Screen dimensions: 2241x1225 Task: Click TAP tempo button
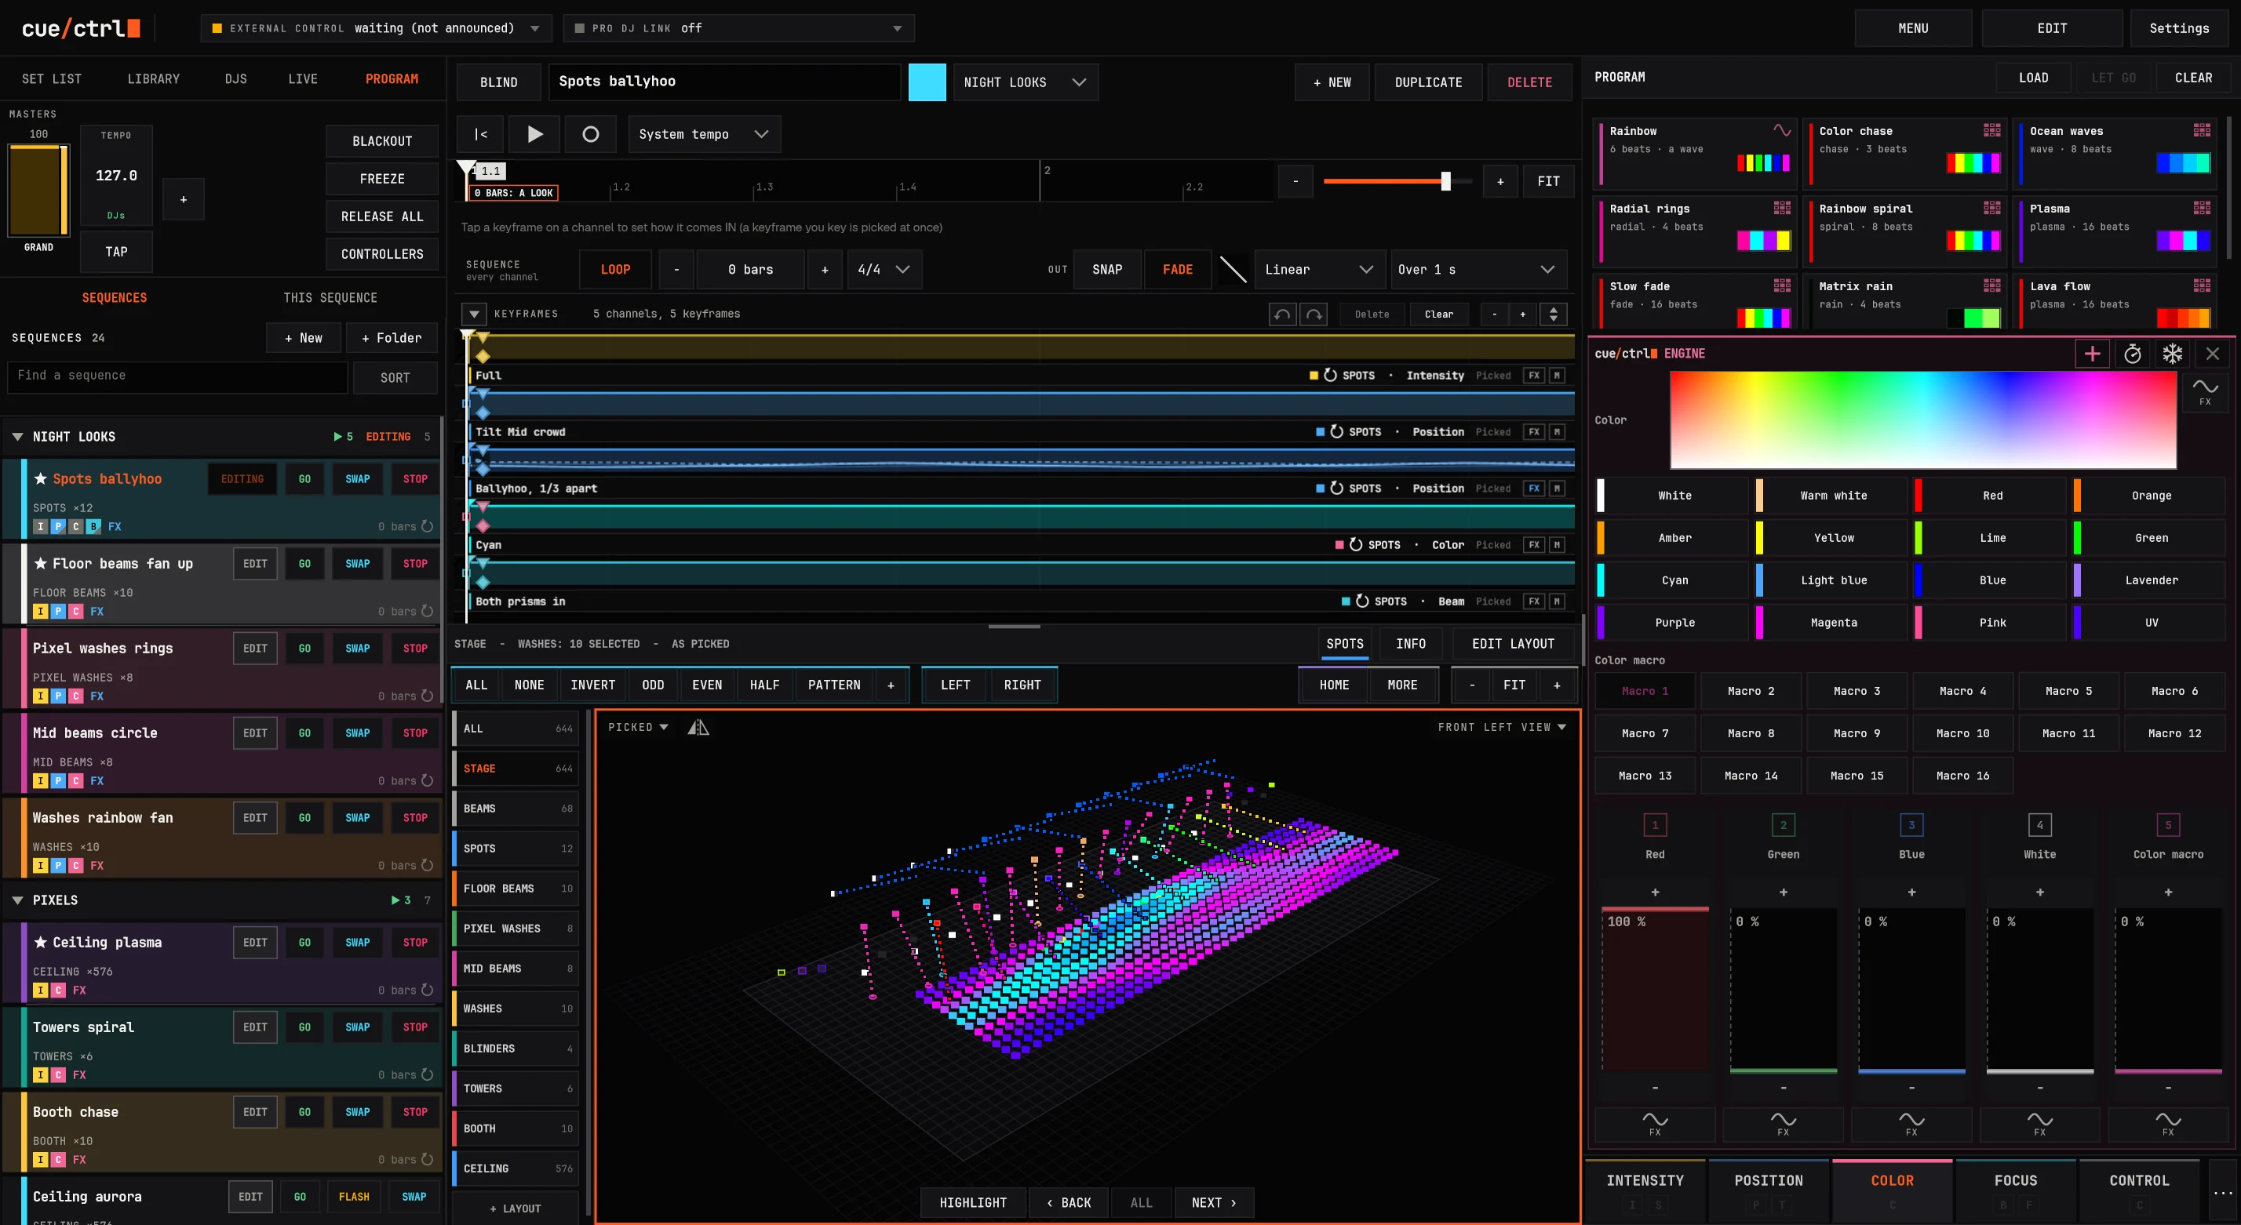(x=117, y=252)
